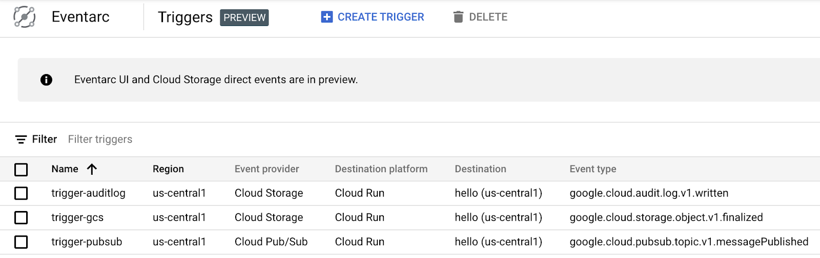Open the trigger-auditlog trigger name

coord(88,193)
